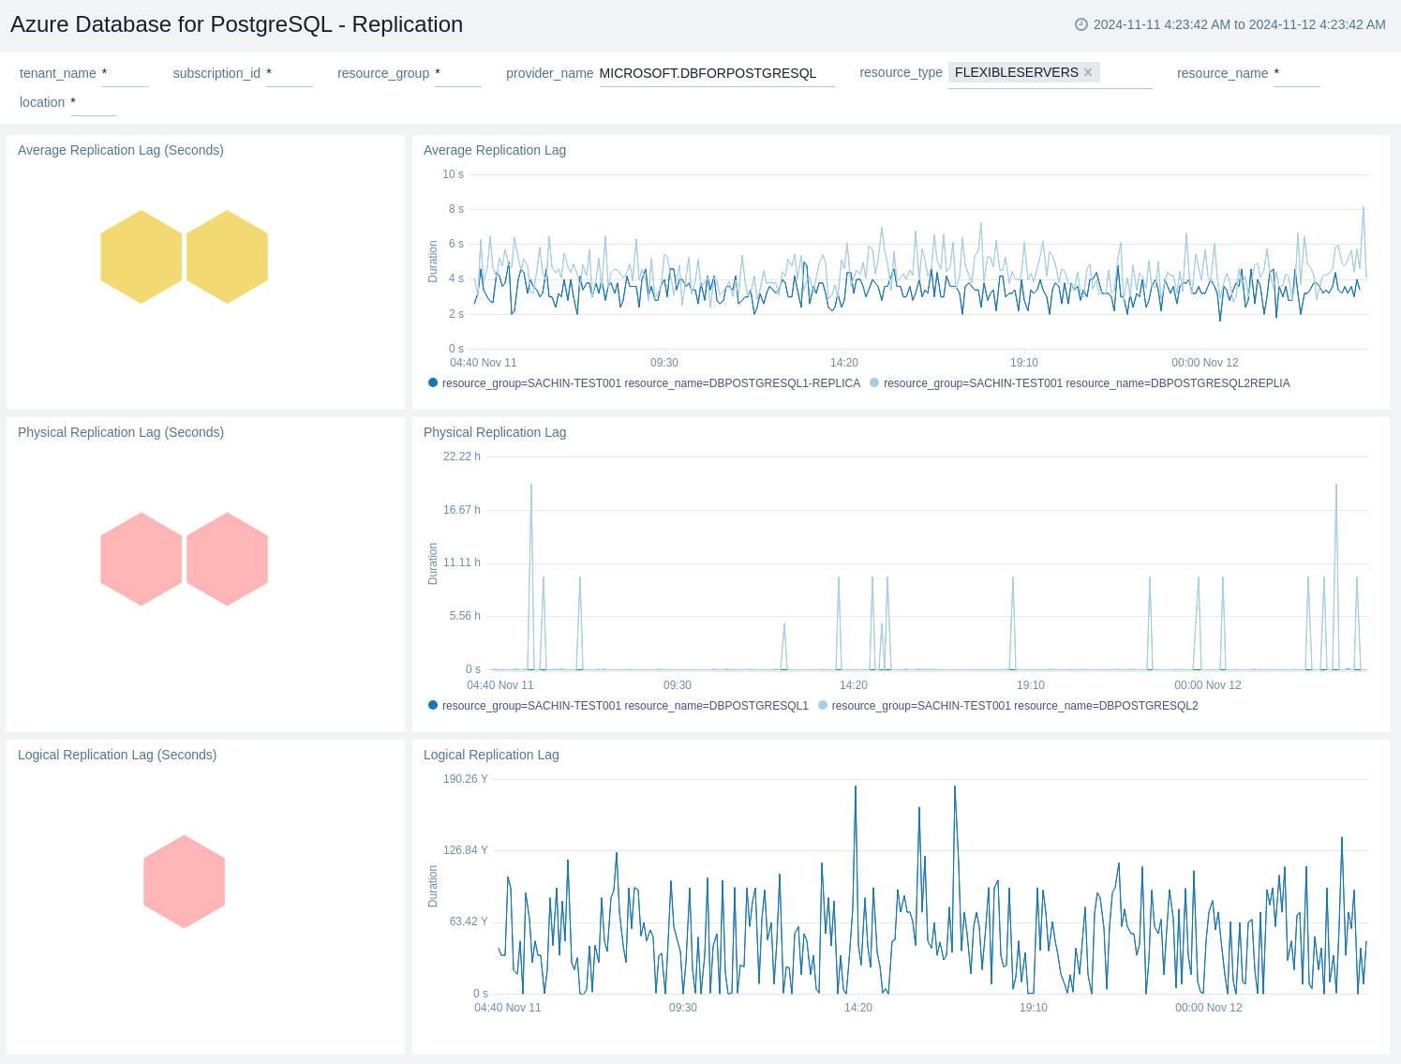
Task: Click the Average Replication Lag chart title
Action: (x=495, y=150)
